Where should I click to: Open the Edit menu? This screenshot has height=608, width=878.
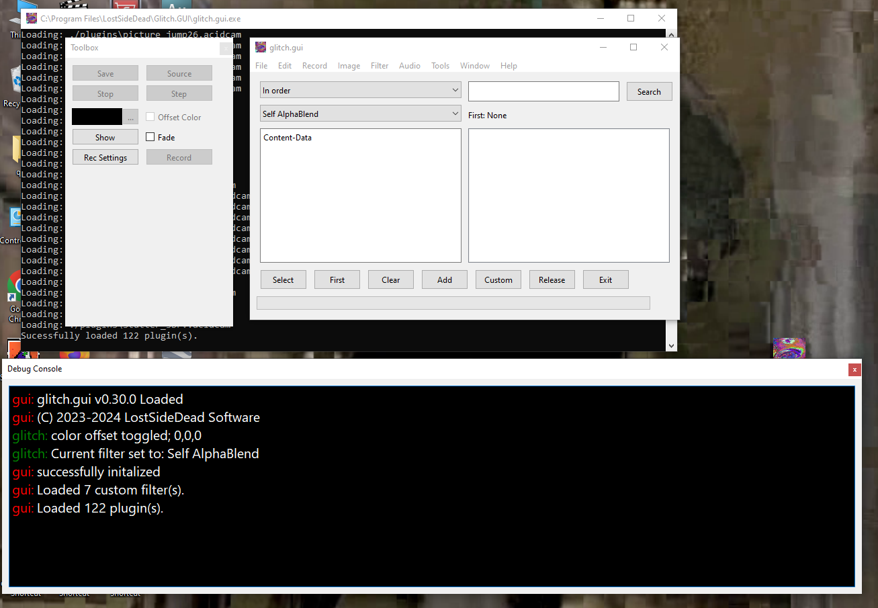tap(285, 66)
